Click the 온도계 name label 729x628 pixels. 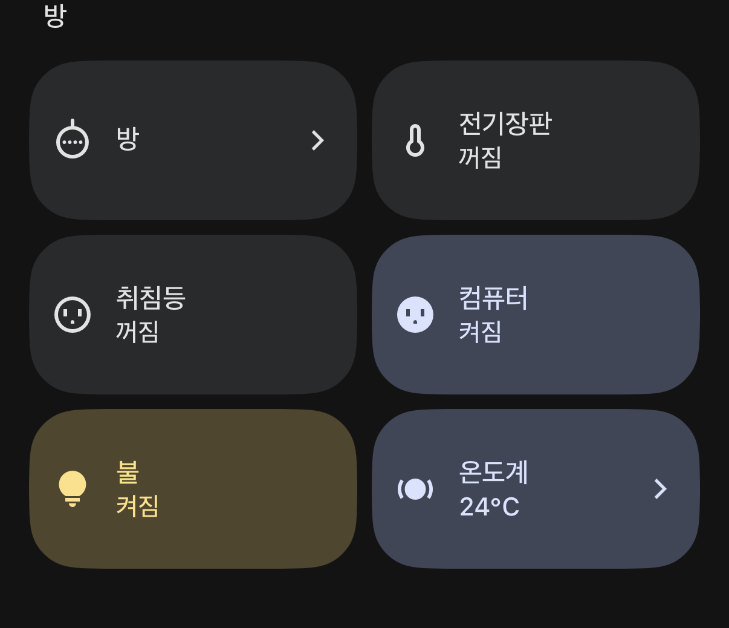(x=494, y=471)
